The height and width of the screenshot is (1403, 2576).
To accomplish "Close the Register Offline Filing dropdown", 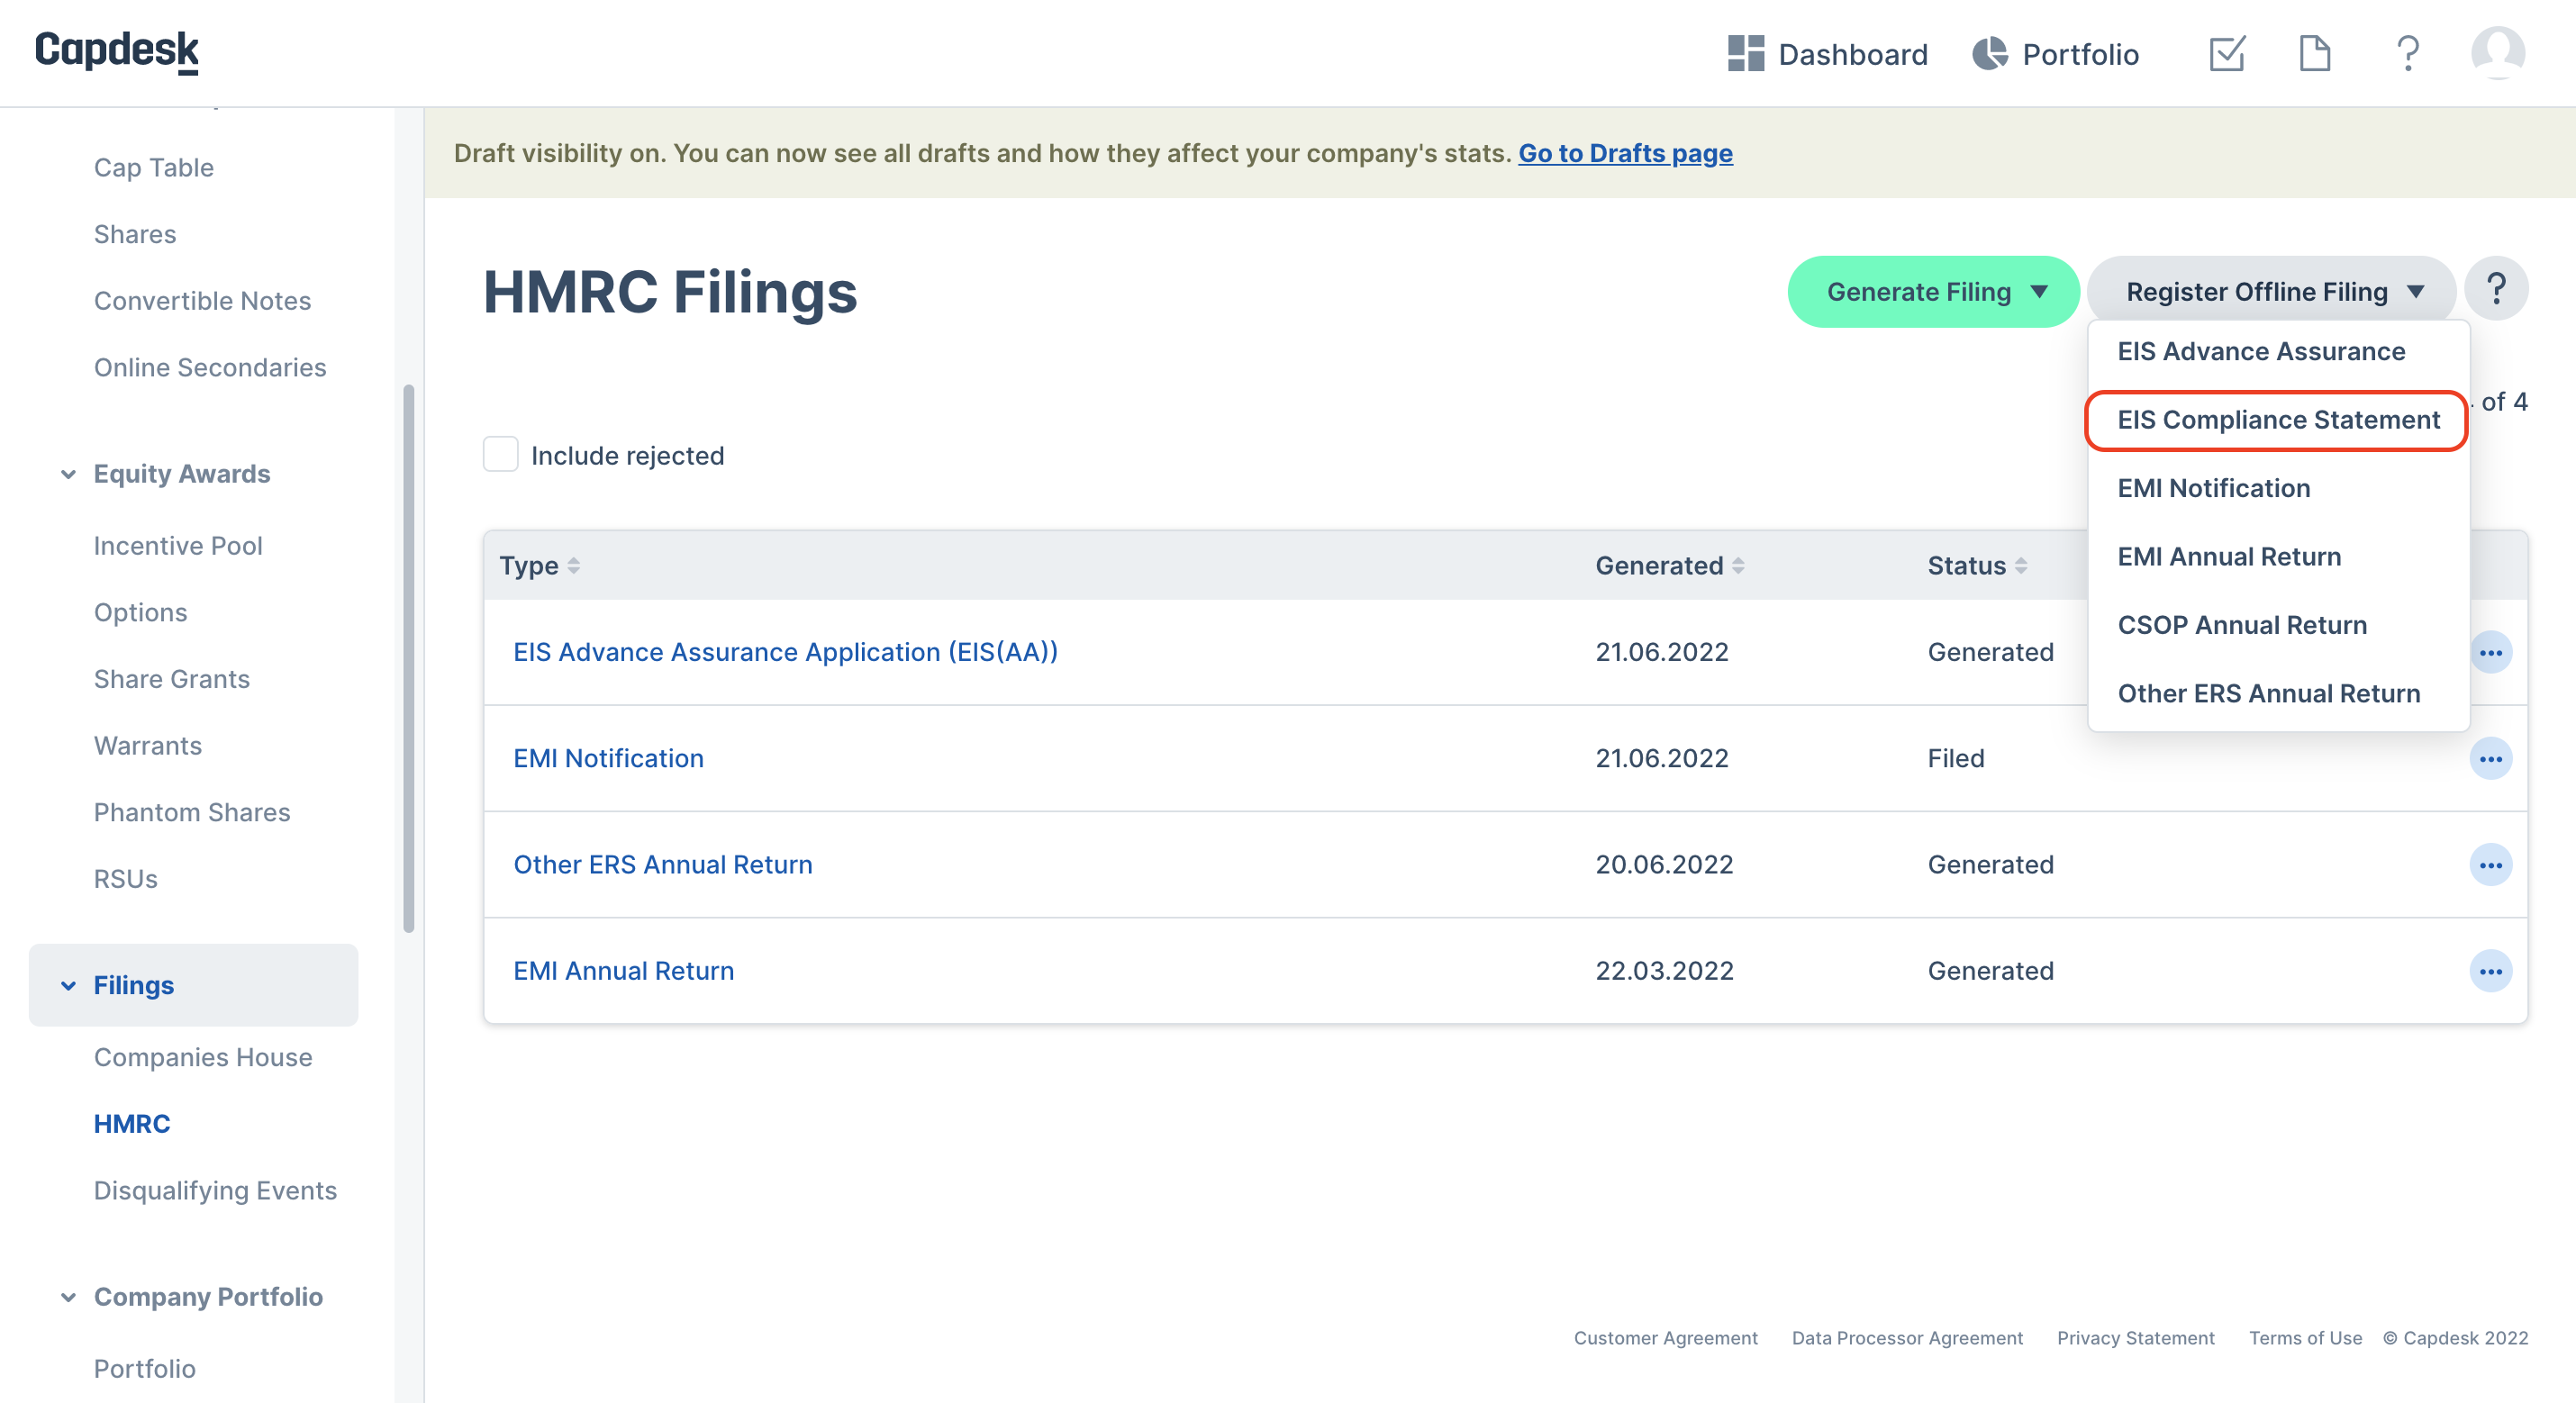I will click(2271, 292).
